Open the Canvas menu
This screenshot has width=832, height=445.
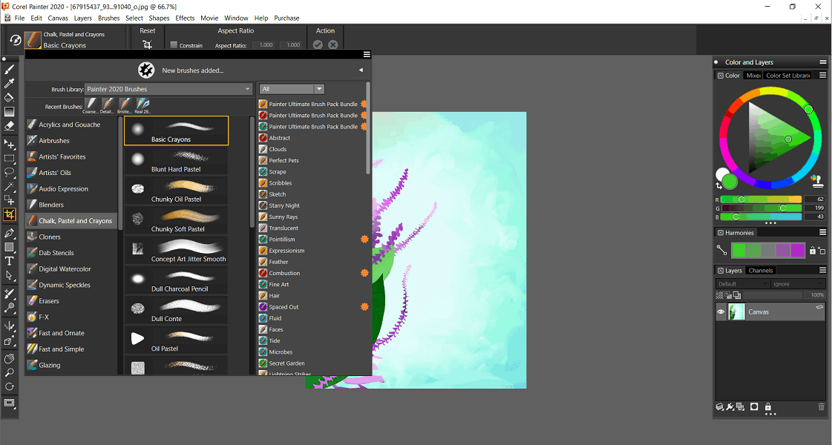click(58, 18)
